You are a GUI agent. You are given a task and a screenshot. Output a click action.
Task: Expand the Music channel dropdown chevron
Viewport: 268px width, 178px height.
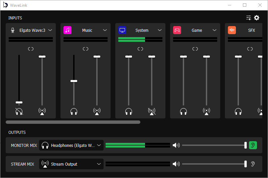point(105,30)
